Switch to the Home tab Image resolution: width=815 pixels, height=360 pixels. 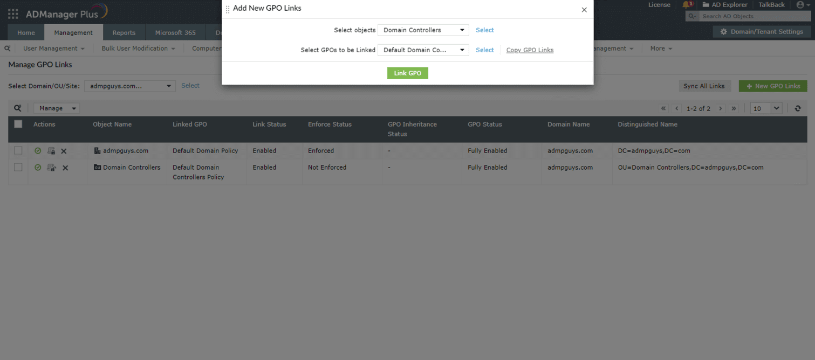(26, 32)
